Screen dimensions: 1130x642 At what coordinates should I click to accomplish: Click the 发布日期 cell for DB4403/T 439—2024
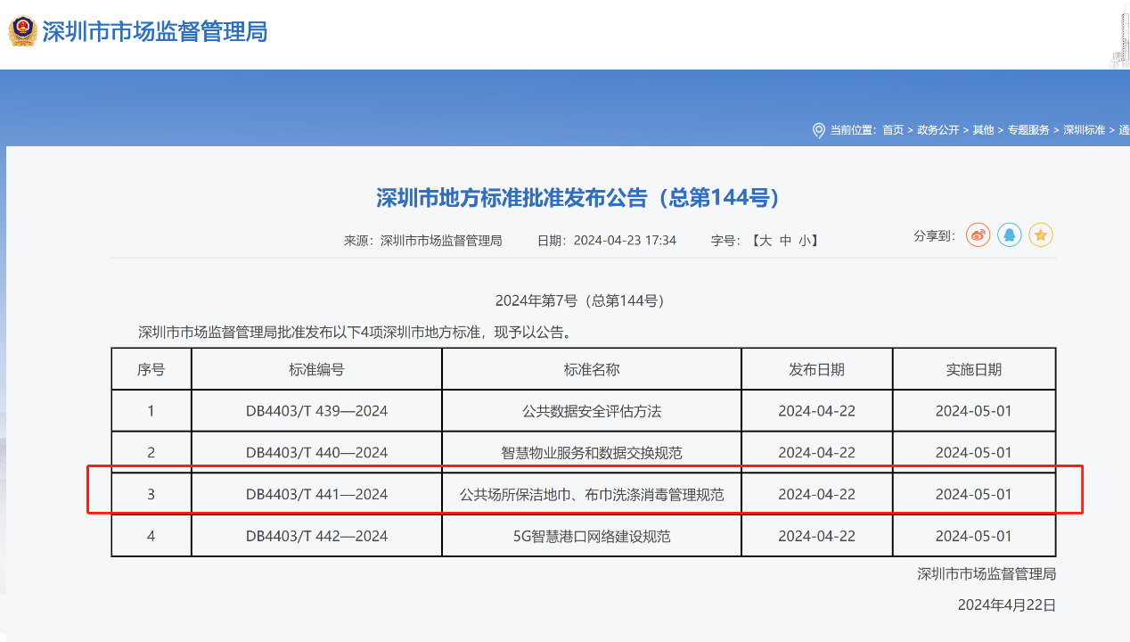(x=816, y=411)
